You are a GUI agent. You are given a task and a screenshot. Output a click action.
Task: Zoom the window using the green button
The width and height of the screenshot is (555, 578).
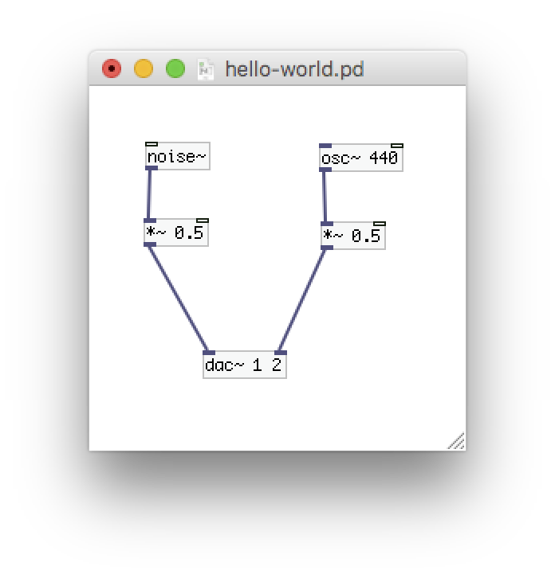coord(175,69)
